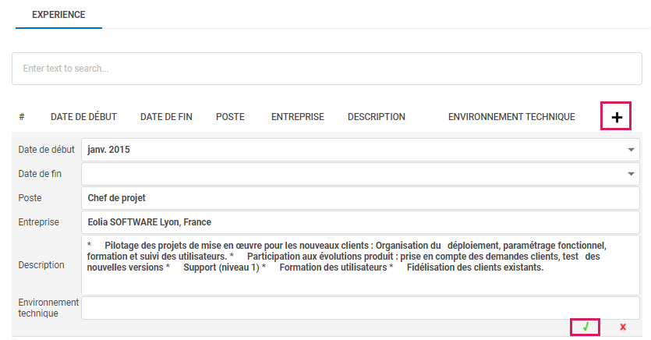This screenshot has width=651, height=340.
Task: Cancel editing with the red X icon
Action: [x=623, y=327]
